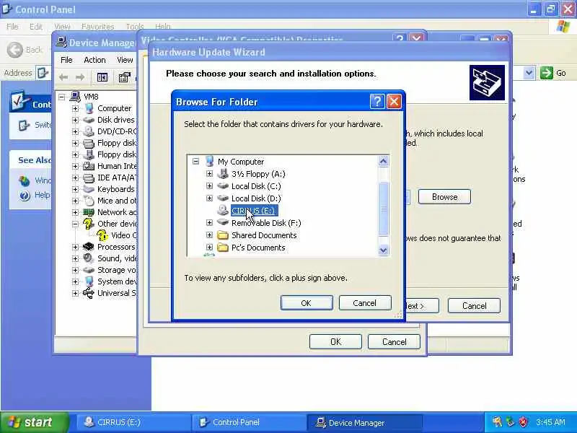Click the Shared Documents folder icon

223,235
